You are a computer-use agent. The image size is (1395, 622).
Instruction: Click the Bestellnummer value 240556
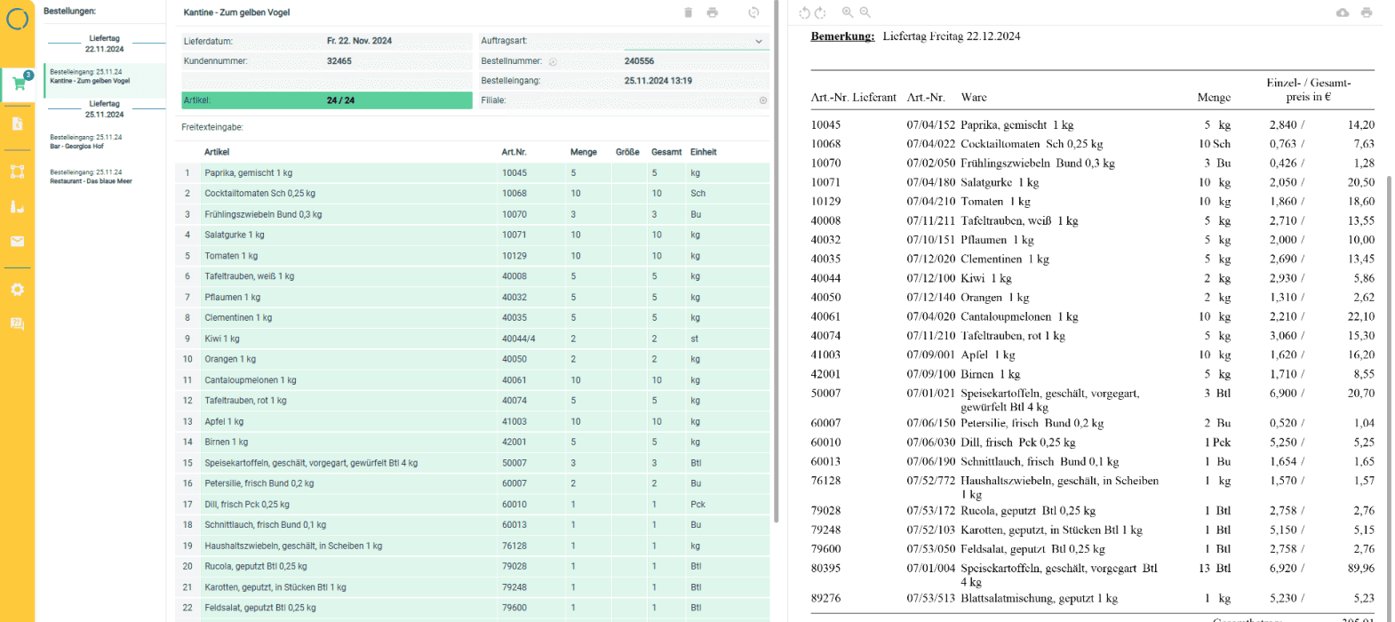(639, 61)
